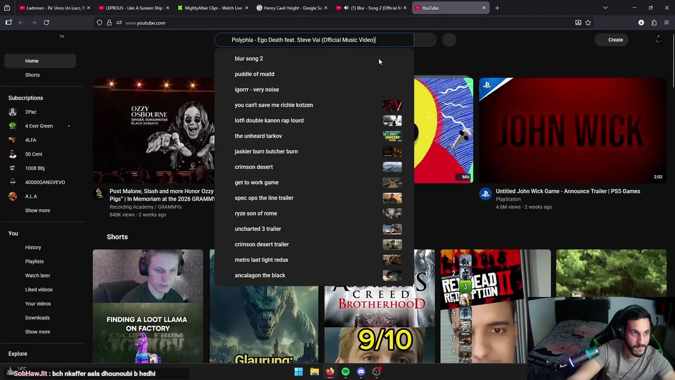Open 'Untitled John Wick Game' video title
This screenshot has width=675, height=380.
(568, 191)
